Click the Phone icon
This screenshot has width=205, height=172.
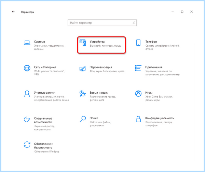point(138,43)
